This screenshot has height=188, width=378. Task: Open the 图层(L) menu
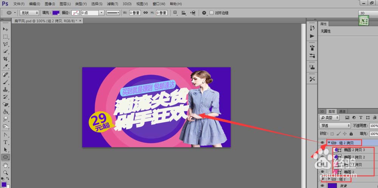(x=65, y=4)
